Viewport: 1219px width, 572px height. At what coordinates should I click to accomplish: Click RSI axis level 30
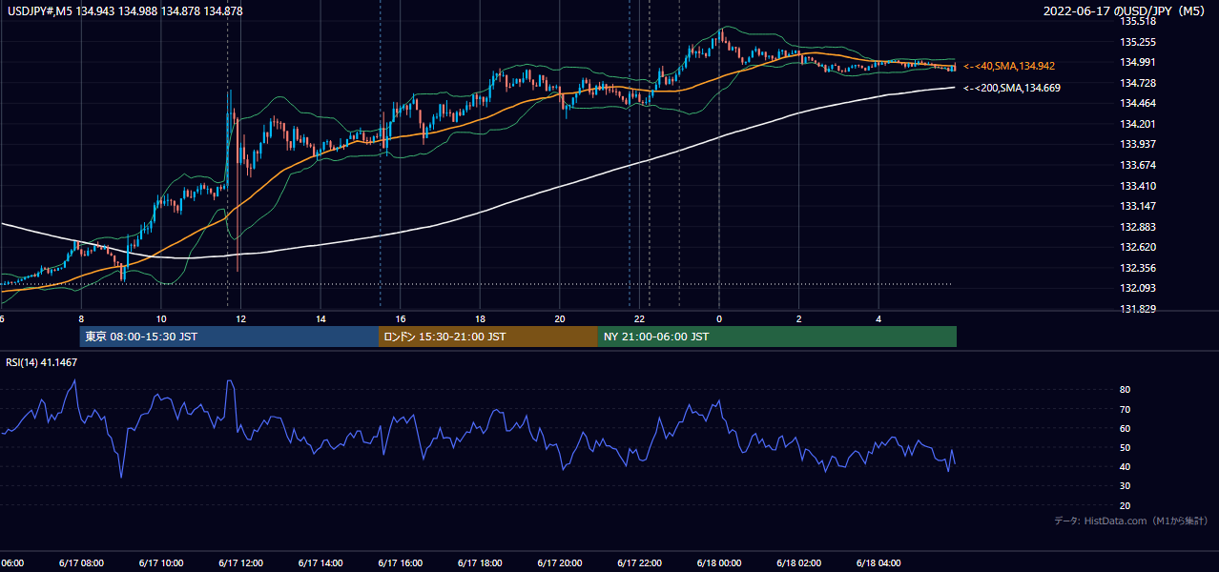(x=1126, y=486)
